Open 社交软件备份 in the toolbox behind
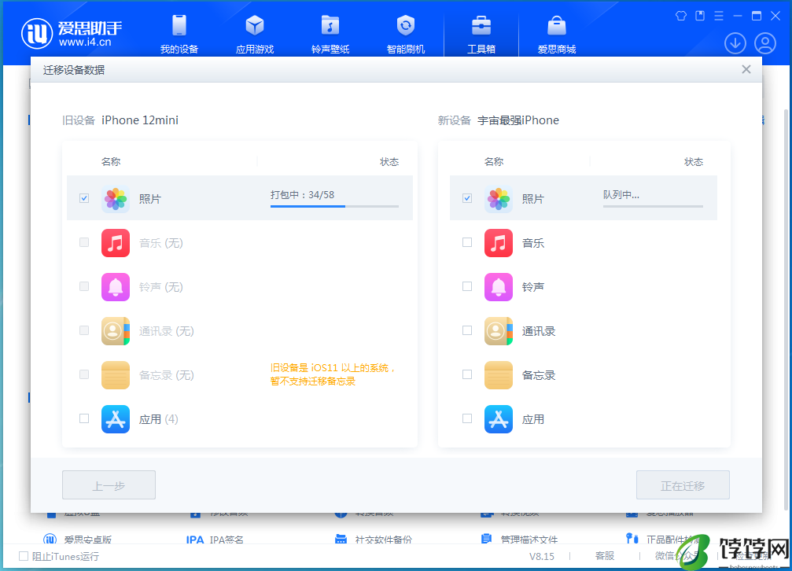This screenshot has width=792, height=571. coord(383,540)
